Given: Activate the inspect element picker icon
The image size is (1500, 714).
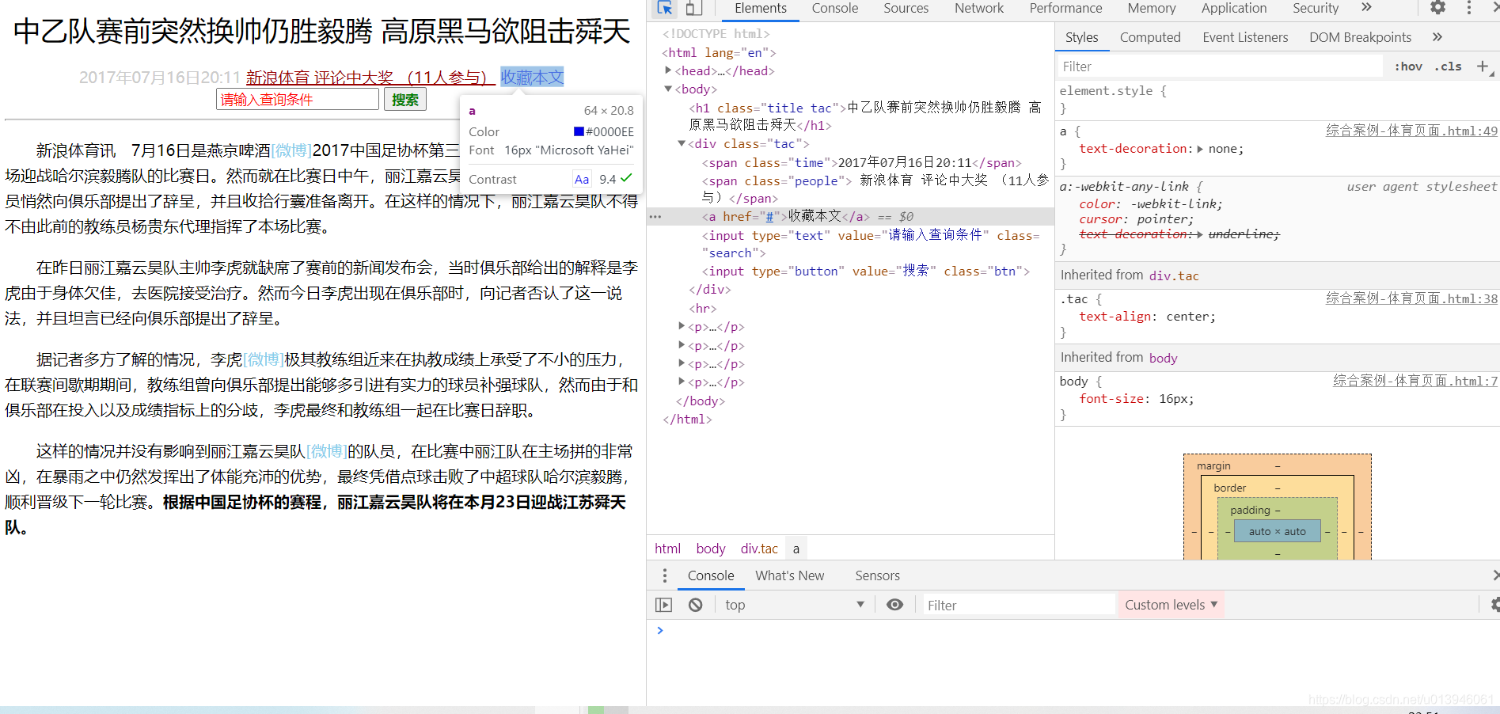Looking at the screenshot, I should pos(665,8).
